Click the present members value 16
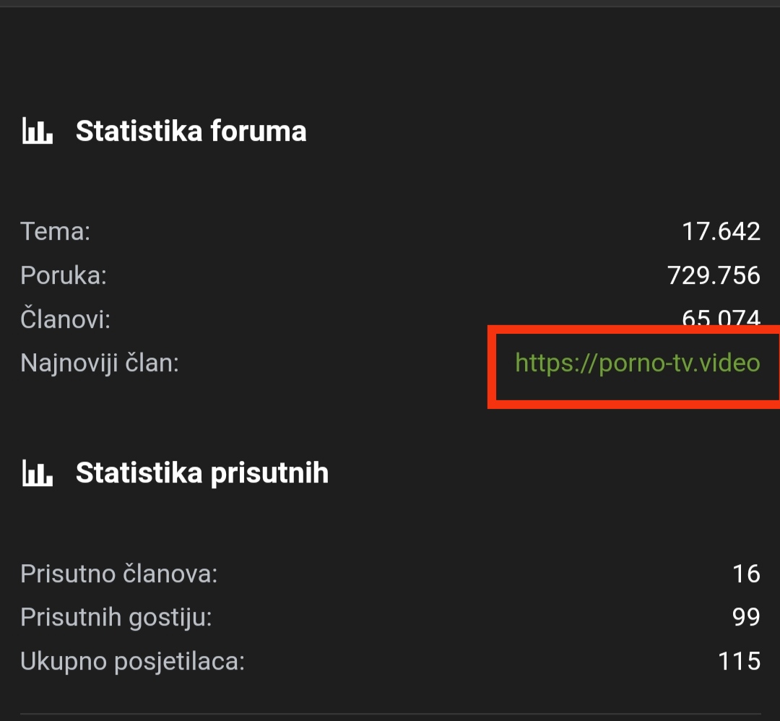The height and width of the screenshot is (721, 780). pos(746,574)
